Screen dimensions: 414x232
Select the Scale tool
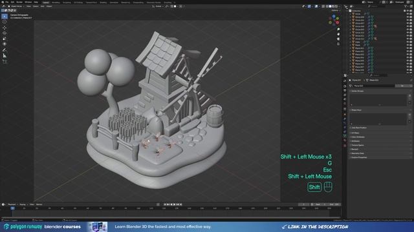coord(5,39)
